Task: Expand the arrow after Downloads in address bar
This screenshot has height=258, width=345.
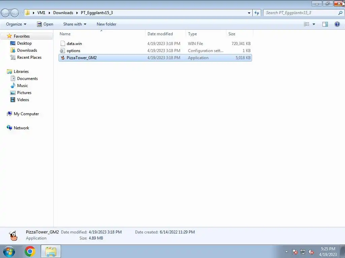Action: (77, 13)
